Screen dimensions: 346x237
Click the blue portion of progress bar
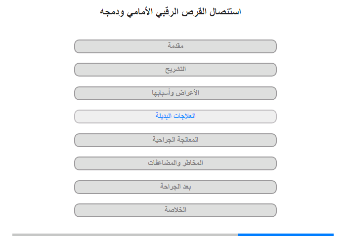286,235
